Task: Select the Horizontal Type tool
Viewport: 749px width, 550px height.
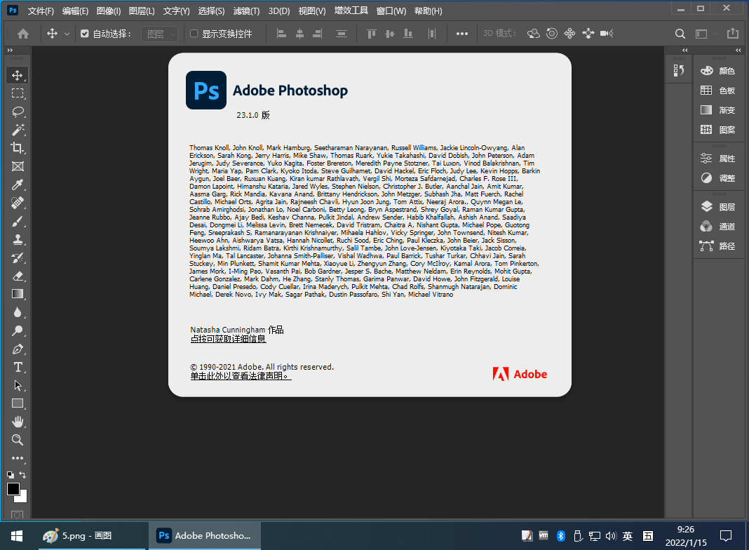Action: click(18, 367)
